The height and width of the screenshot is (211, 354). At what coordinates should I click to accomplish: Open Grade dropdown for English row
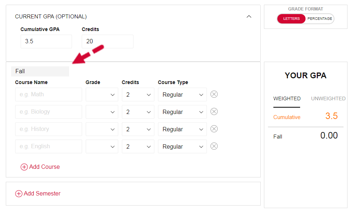(x=102, y=146)
